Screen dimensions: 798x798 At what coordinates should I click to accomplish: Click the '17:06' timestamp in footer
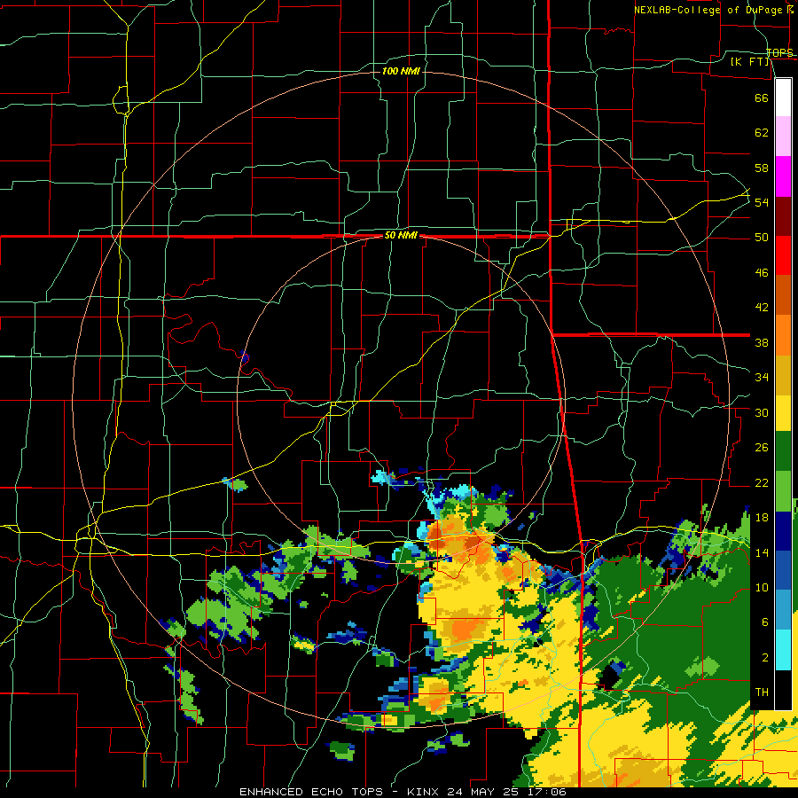point(548,792)
